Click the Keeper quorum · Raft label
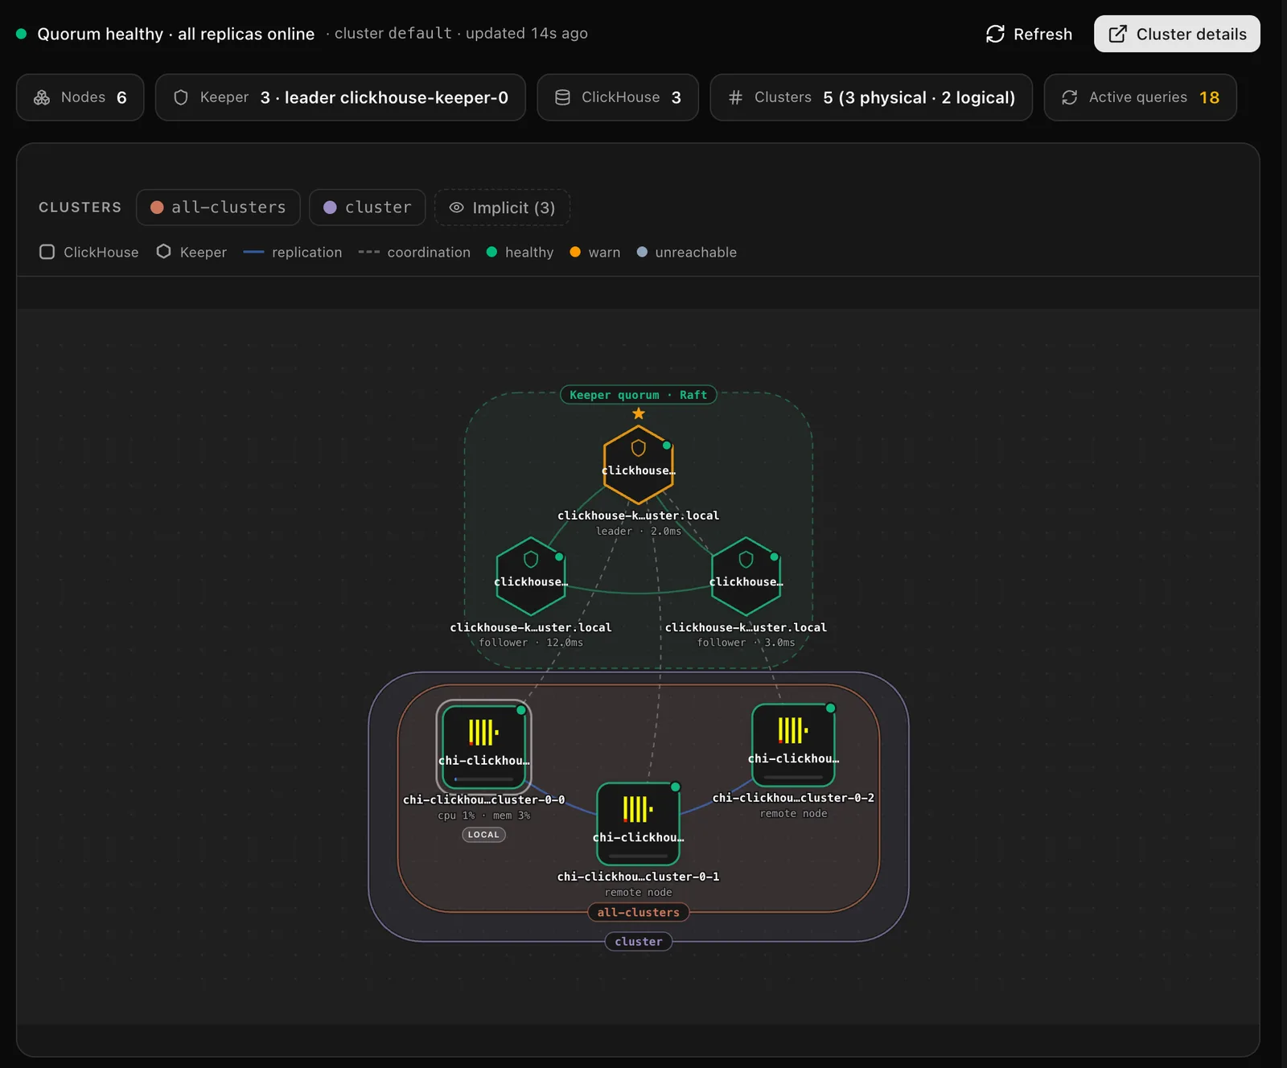Image resolution: width=1287 pixels, height=1068 pixels. coord(639,395)
